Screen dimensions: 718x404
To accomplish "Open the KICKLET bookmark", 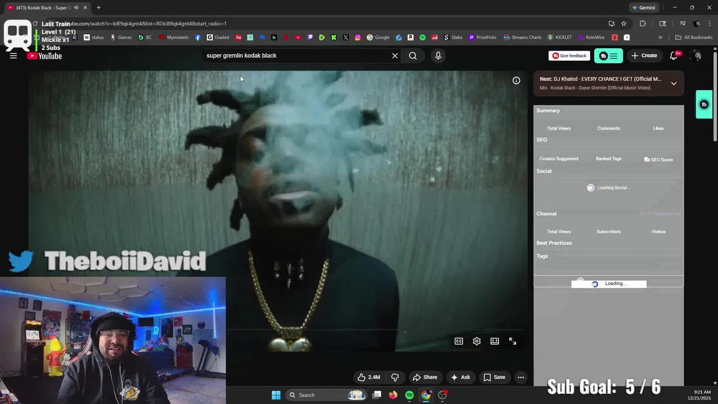I will pos(560,38).
